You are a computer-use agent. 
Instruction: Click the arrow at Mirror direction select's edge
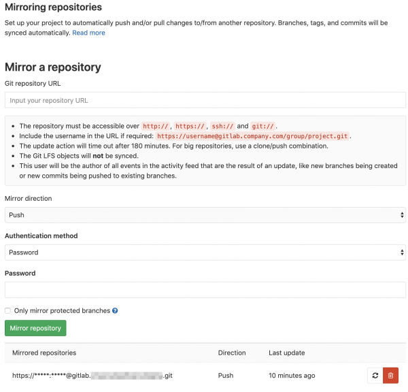click(402, 215)
